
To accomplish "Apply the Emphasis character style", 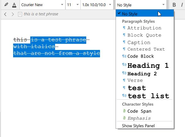I will pos(139,118).
